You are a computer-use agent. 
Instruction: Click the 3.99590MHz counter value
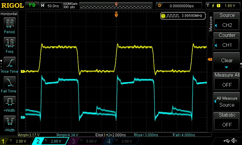[x=192, y=16]
